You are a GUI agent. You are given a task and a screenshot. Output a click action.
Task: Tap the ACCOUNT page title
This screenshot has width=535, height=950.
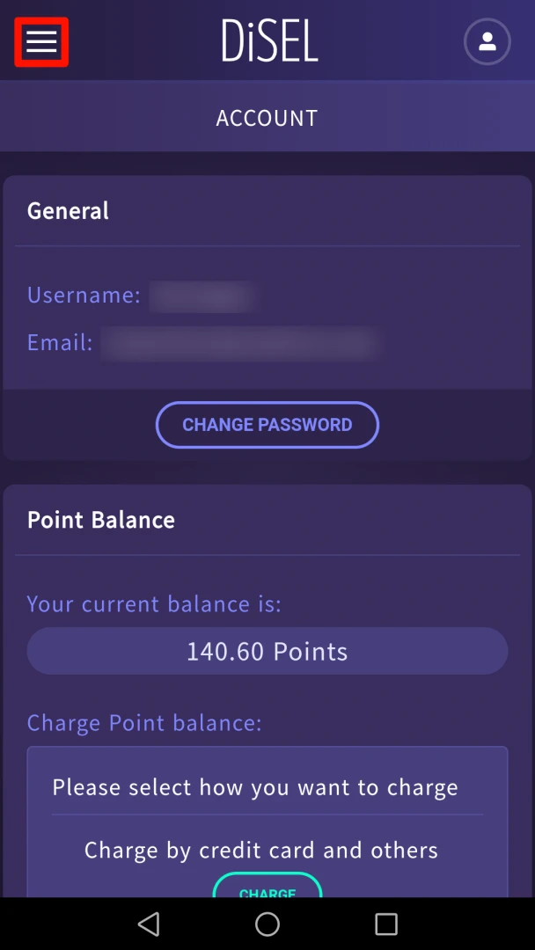click(x=267, y=118)
